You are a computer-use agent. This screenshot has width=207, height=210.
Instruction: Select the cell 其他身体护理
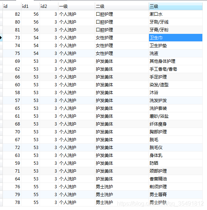click(176, 61)
